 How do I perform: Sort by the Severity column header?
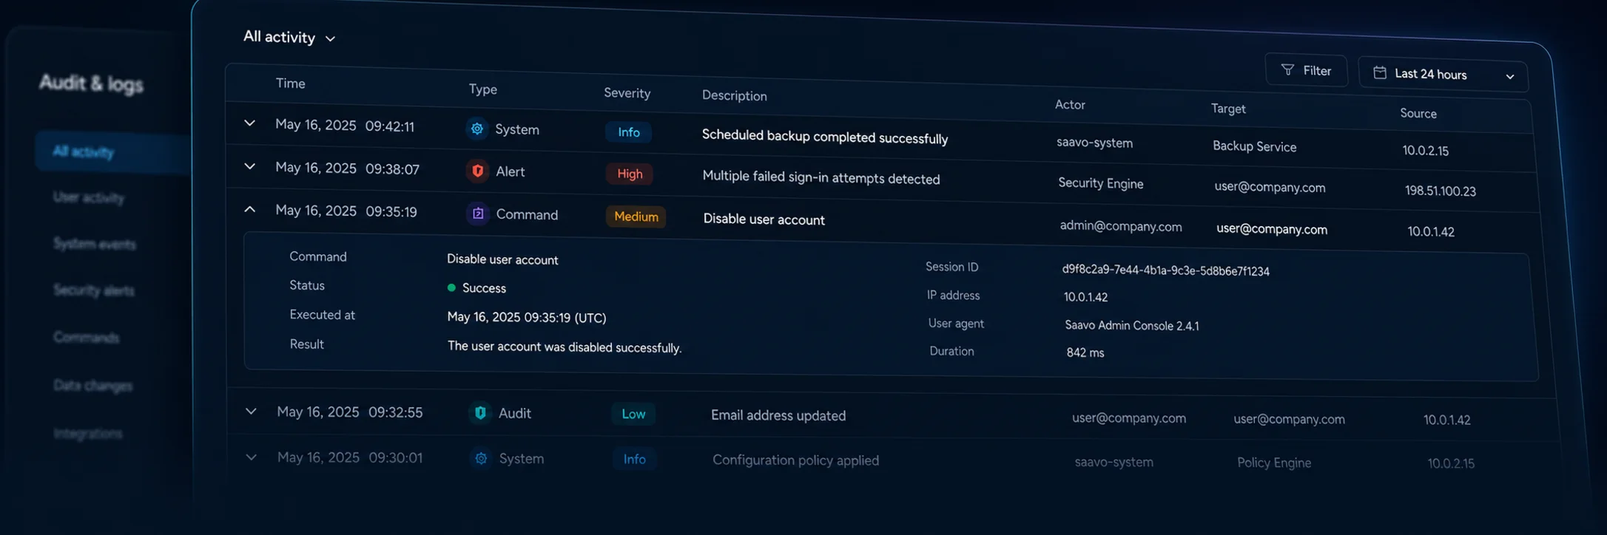[627, 93]
